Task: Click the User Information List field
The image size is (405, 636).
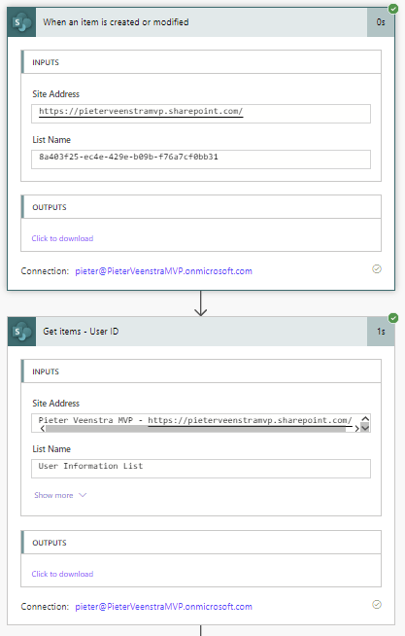Action: pyautogui.click(x=201, y=469)
